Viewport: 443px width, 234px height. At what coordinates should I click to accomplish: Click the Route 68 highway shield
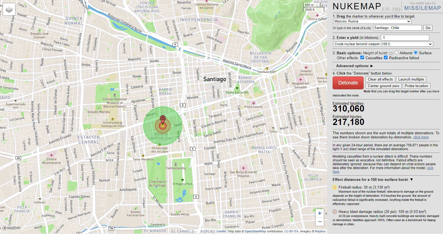click(18, 158)
